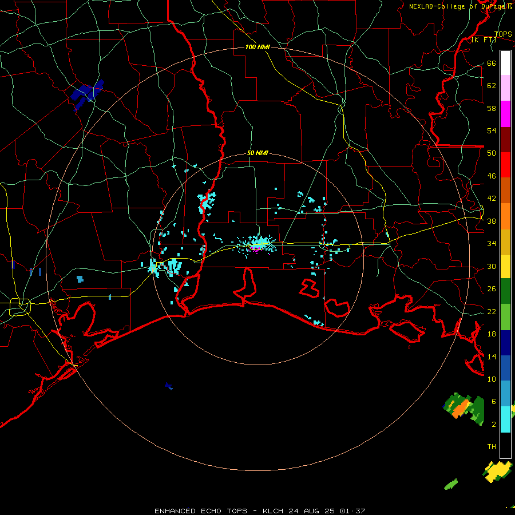Viewport: 515px width, 515px height.
Task: Click the dark orange legend swatch
Action: click(x=505, y=191)
